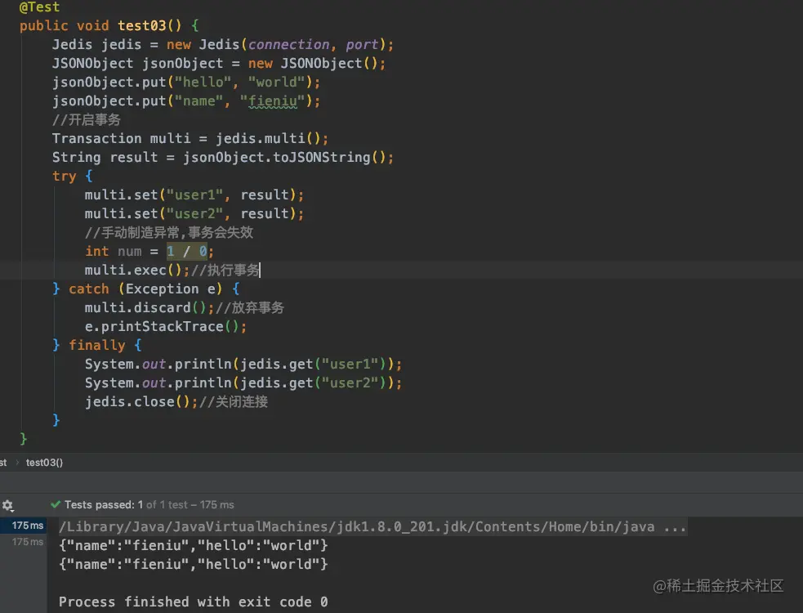The image size is (803, 613).
Task: Click the test03 method name
Action: point(142,25)
